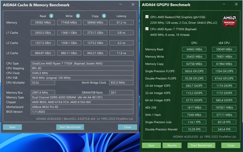This screenshot has height=152, width=243.
Task: Start Benchmark in the GPGPU window
Action: point(201,145)
